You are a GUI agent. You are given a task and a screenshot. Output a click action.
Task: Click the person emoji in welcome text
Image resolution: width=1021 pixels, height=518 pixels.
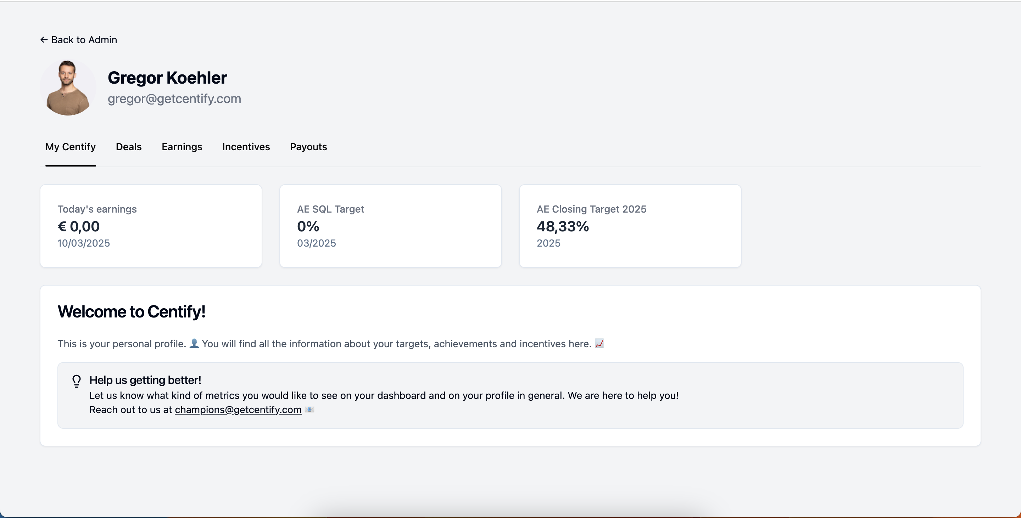194,343
